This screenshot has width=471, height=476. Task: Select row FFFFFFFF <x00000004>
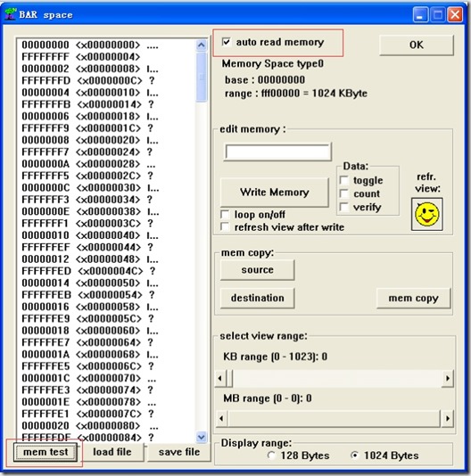(x=106, y=57)
